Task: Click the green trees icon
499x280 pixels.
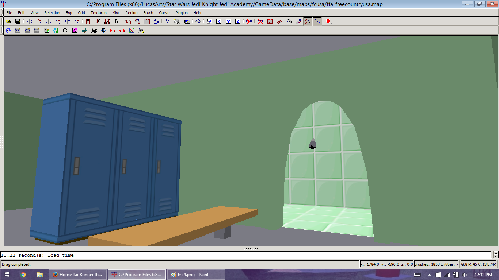Action: click(x=84, y=31)
